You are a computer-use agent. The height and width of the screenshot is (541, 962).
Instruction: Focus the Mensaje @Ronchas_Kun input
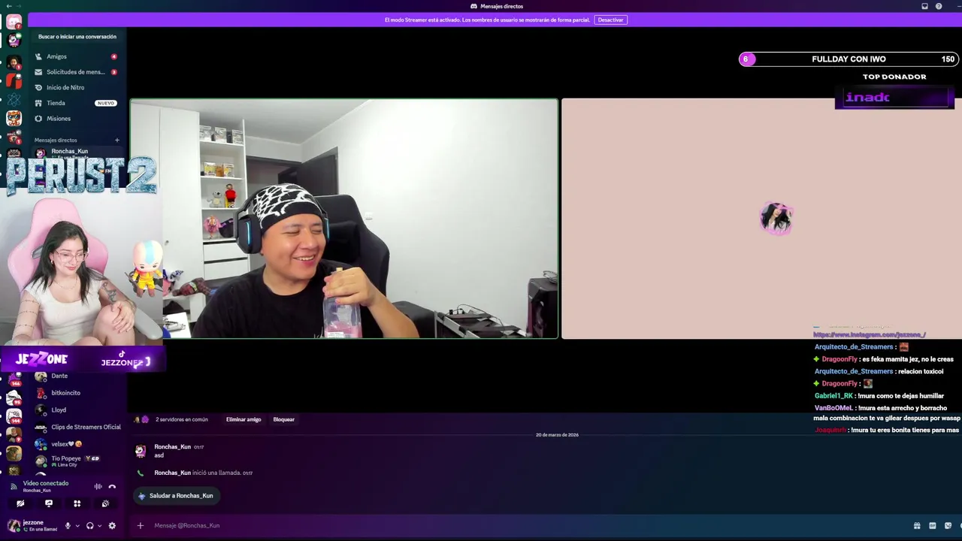[x=526, y=525]
